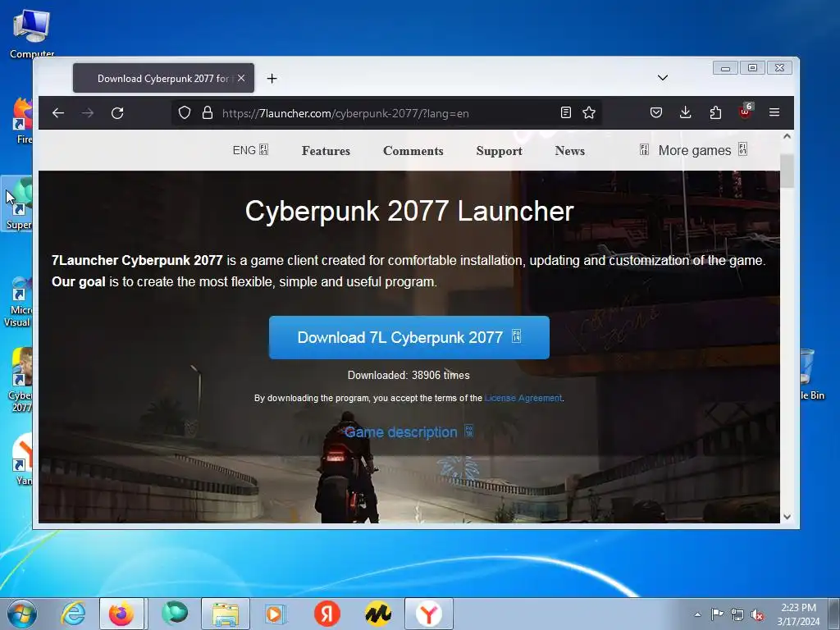Open the Pocket save icon
Viewport: 840px width, 630px height.
click(656, 112)
